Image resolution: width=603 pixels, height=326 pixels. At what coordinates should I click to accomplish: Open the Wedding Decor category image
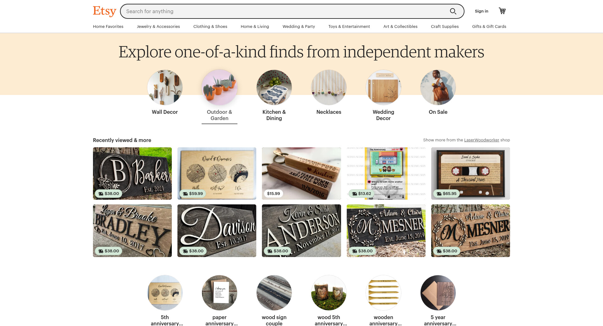tap(383, 87)
